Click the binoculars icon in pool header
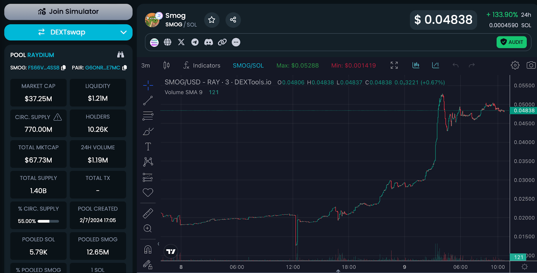Image resolution: width=537 pixels, height=273 pixels. pos(120,55)
